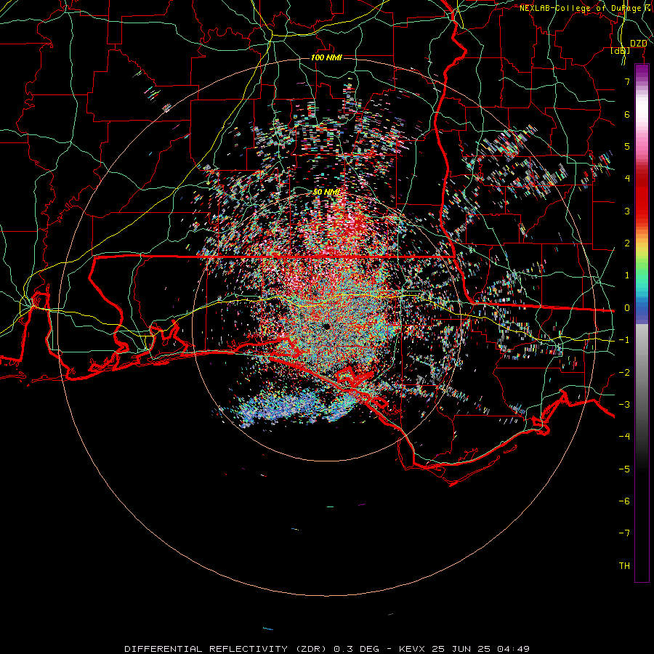
Task: Click the TH threshold label on the scale
Action: coord(624,566)
